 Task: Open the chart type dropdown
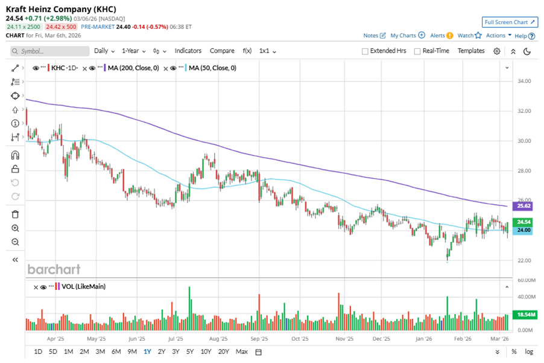coord(160,51)
